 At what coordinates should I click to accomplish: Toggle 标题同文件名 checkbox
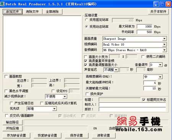click(144, 100)
